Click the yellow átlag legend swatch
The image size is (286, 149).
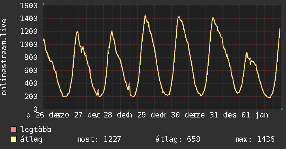coord(14,139)
